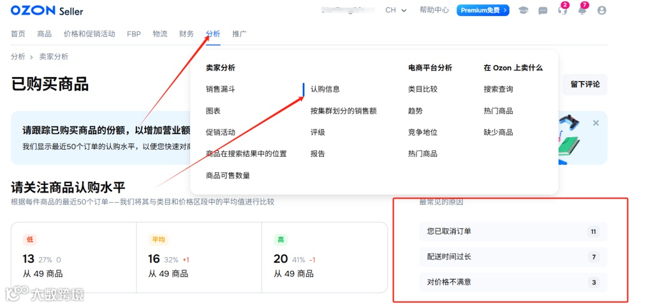
Task: Select 趋势 menu entry
Action: [415, 111]
